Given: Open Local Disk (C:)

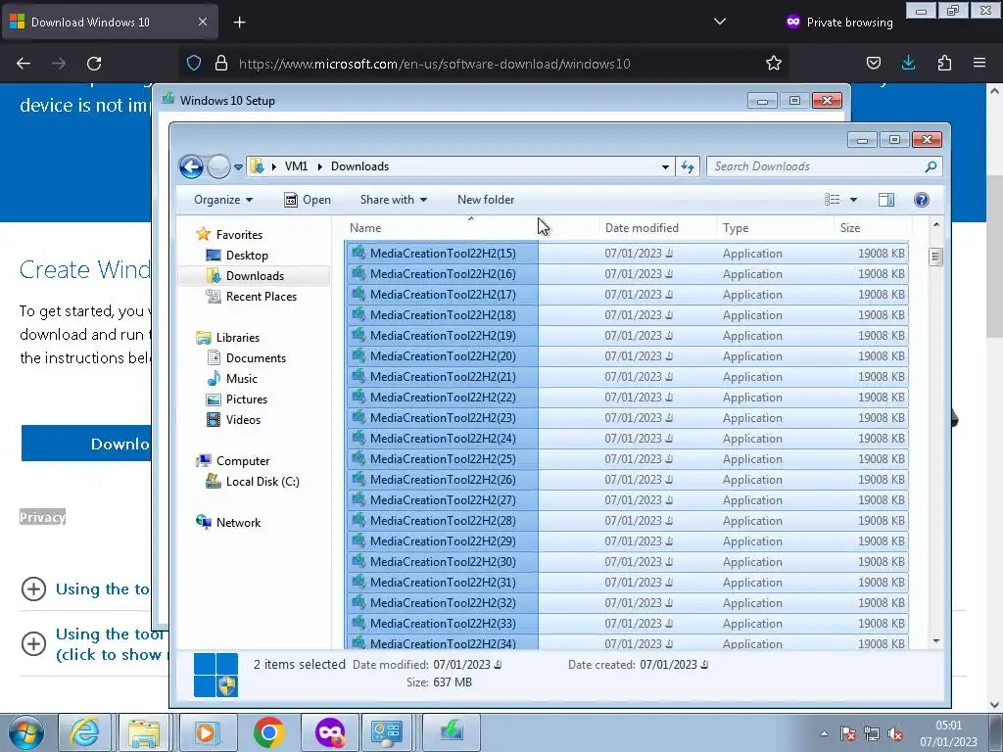Looking at the screenshot, I should (263, 482).
